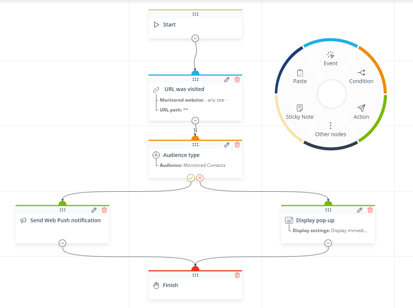Add a Sticky Note from radial menu
The image size is (413, 308).
(300, 112)
